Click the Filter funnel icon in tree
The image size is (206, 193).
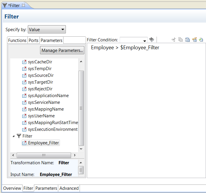pos(19,136)
